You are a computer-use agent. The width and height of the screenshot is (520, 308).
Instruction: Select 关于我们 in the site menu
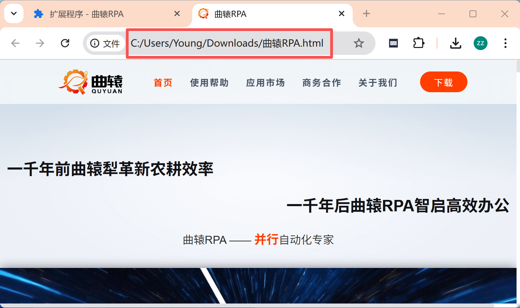point(378,83)
